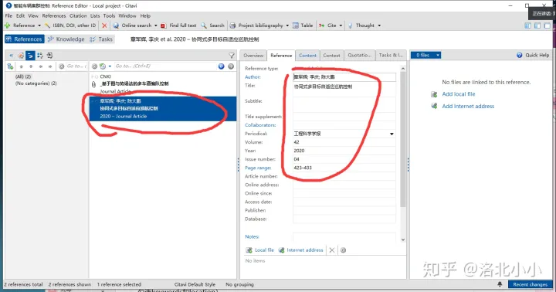Expand Project bibliography dropdown arrow
This screenshot has width=556, height=292.
tap(287, 25)
